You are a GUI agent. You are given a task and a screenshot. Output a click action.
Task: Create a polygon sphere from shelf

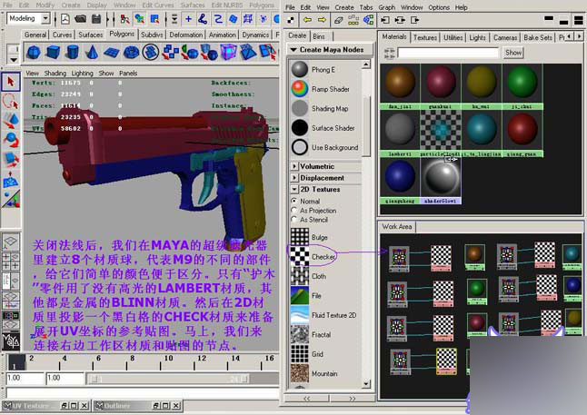point(34,53)
